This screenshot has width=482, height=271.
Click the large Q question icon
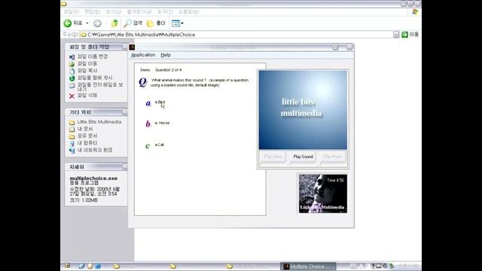pyautogui.click(x=142, y=82)
